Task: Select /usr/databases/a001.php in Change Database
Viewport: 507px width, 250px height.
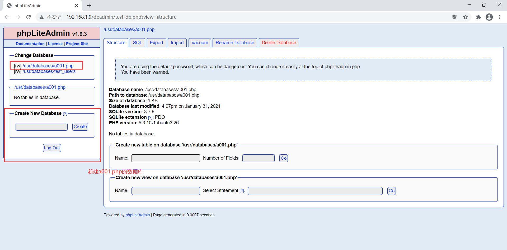Action: point(48,66)
